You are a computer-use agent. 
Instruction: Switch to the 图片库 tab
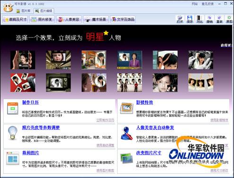pyautogui.click(x=24, y=11)
